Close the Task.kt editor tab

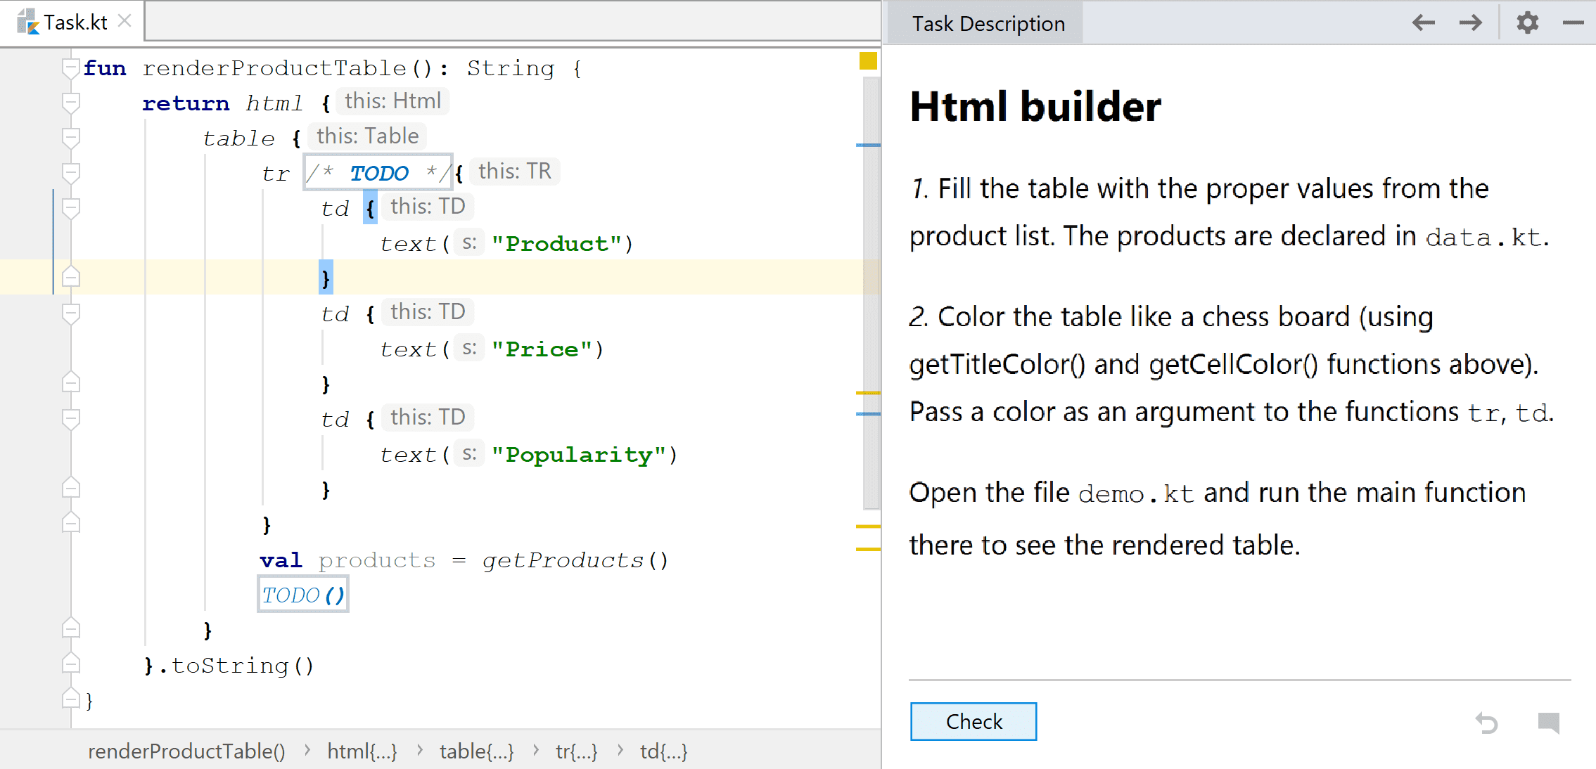point(125,21)
